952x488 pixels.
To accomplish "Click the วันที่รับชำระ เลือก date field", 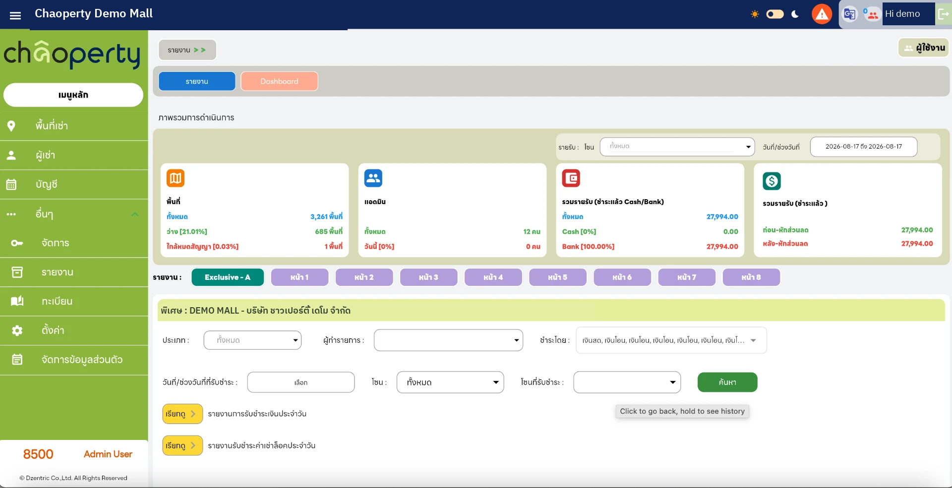I will [x=301, y=382].
